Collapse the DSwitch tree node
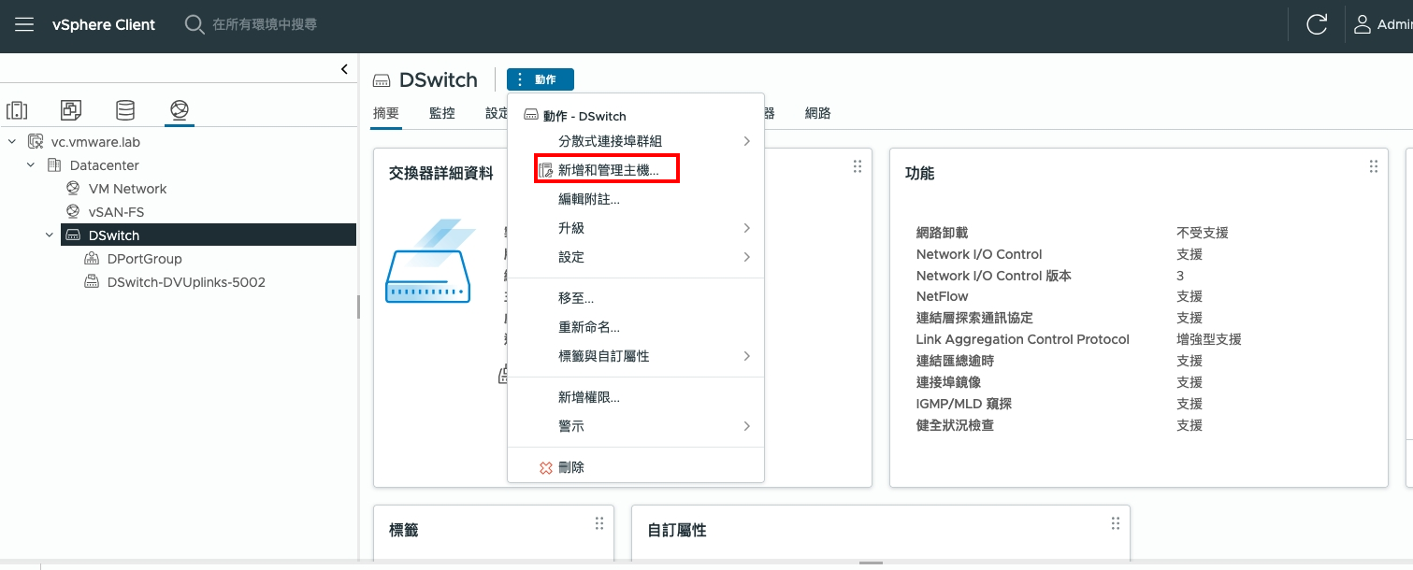1413x570 pixels. [x=50, y=235]
